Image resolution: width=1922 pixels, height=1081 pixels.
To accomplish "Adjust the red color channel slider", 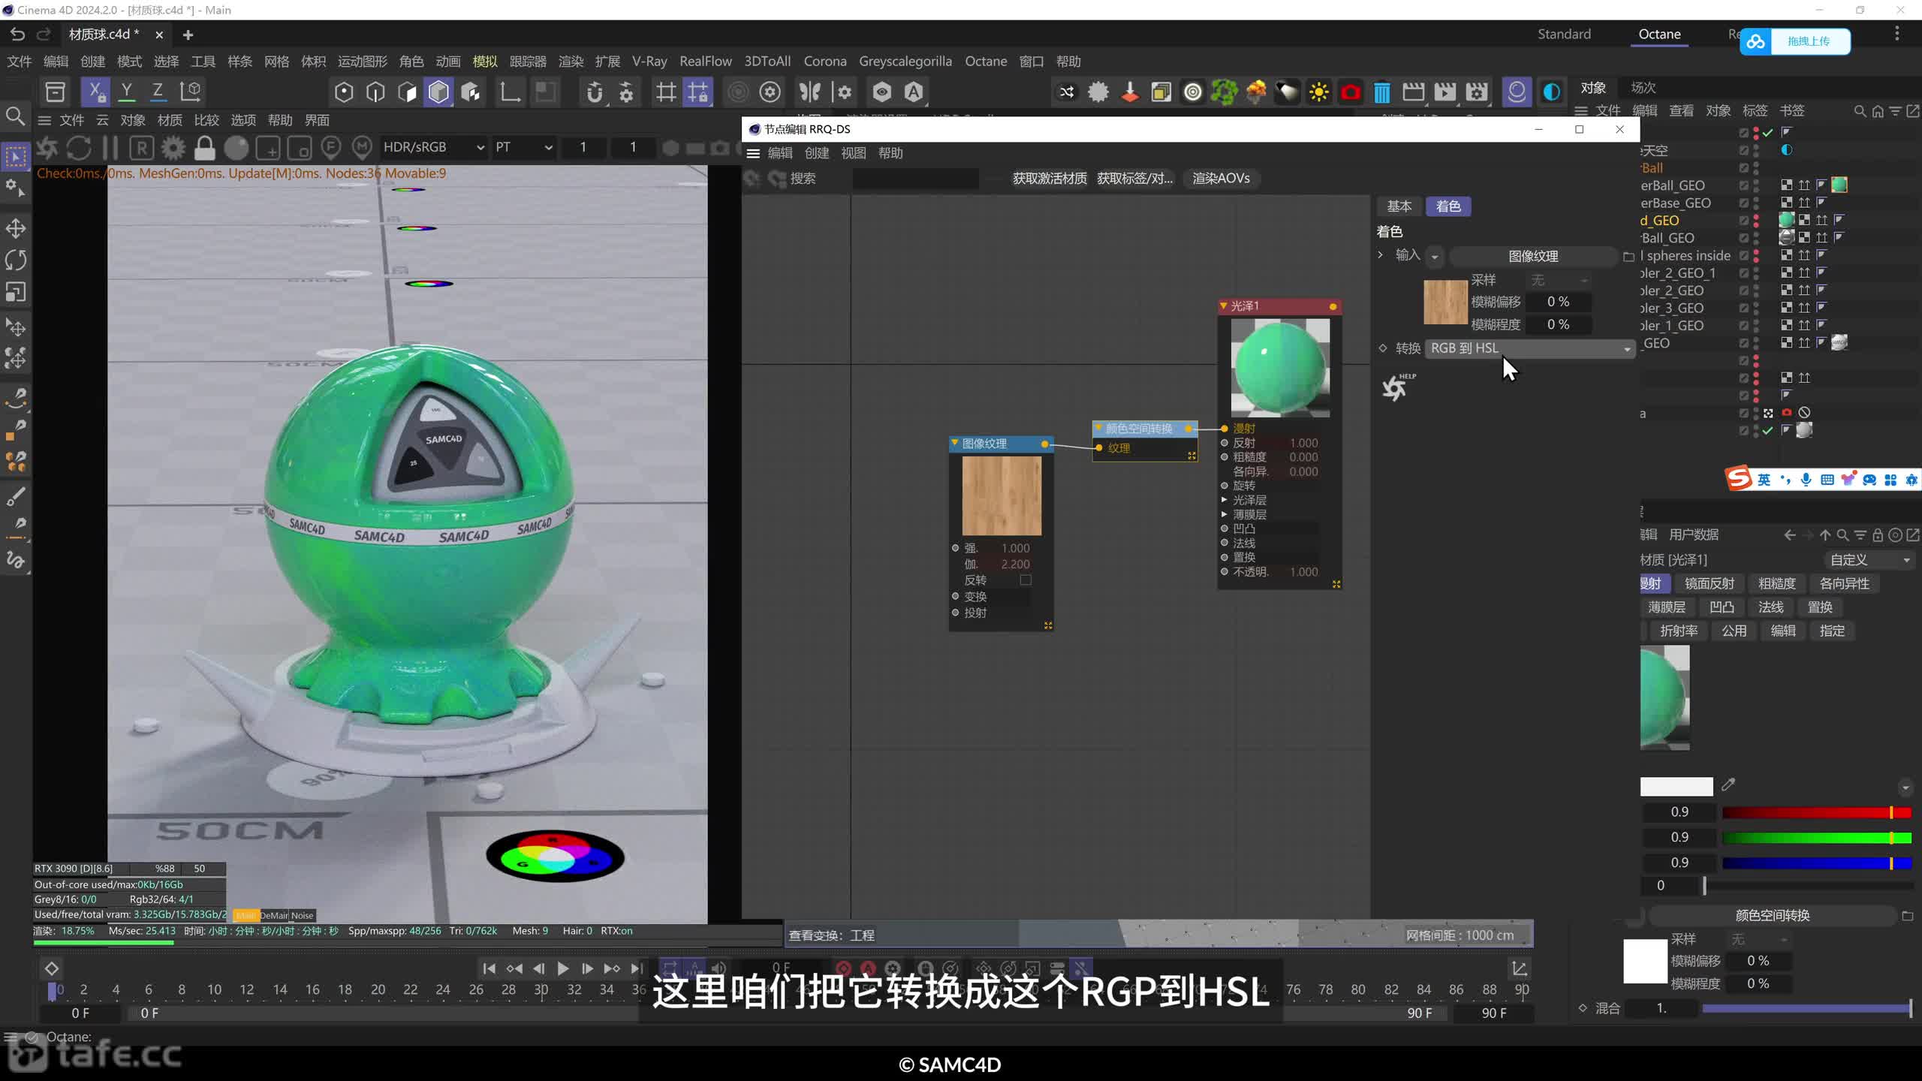I will click(x=1816, y=812).
